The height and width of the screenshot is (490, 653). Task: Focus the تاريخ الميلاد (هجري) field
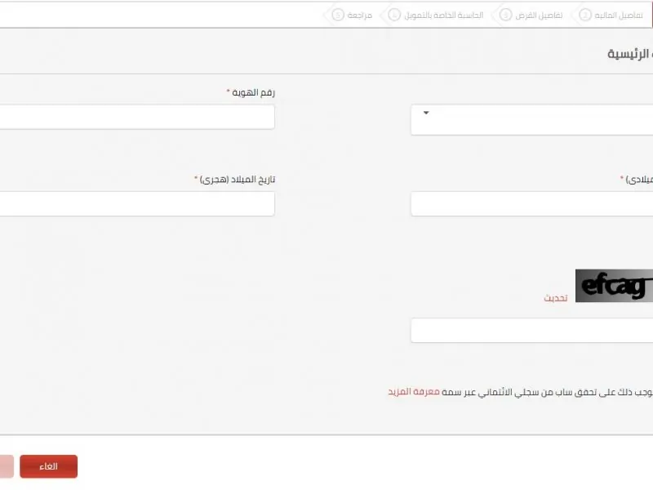137,203
